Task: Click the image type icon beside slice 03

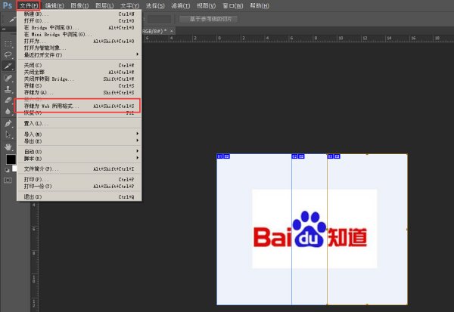Action: (337, 156)
